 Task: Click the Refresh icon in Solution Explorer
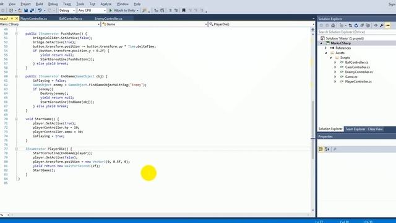[356, 25]
